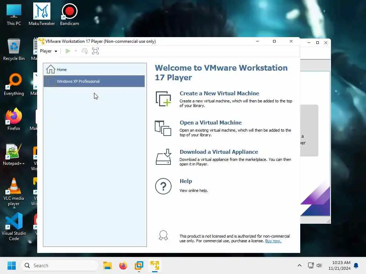Click the green Power On play button

coord(68,51)
